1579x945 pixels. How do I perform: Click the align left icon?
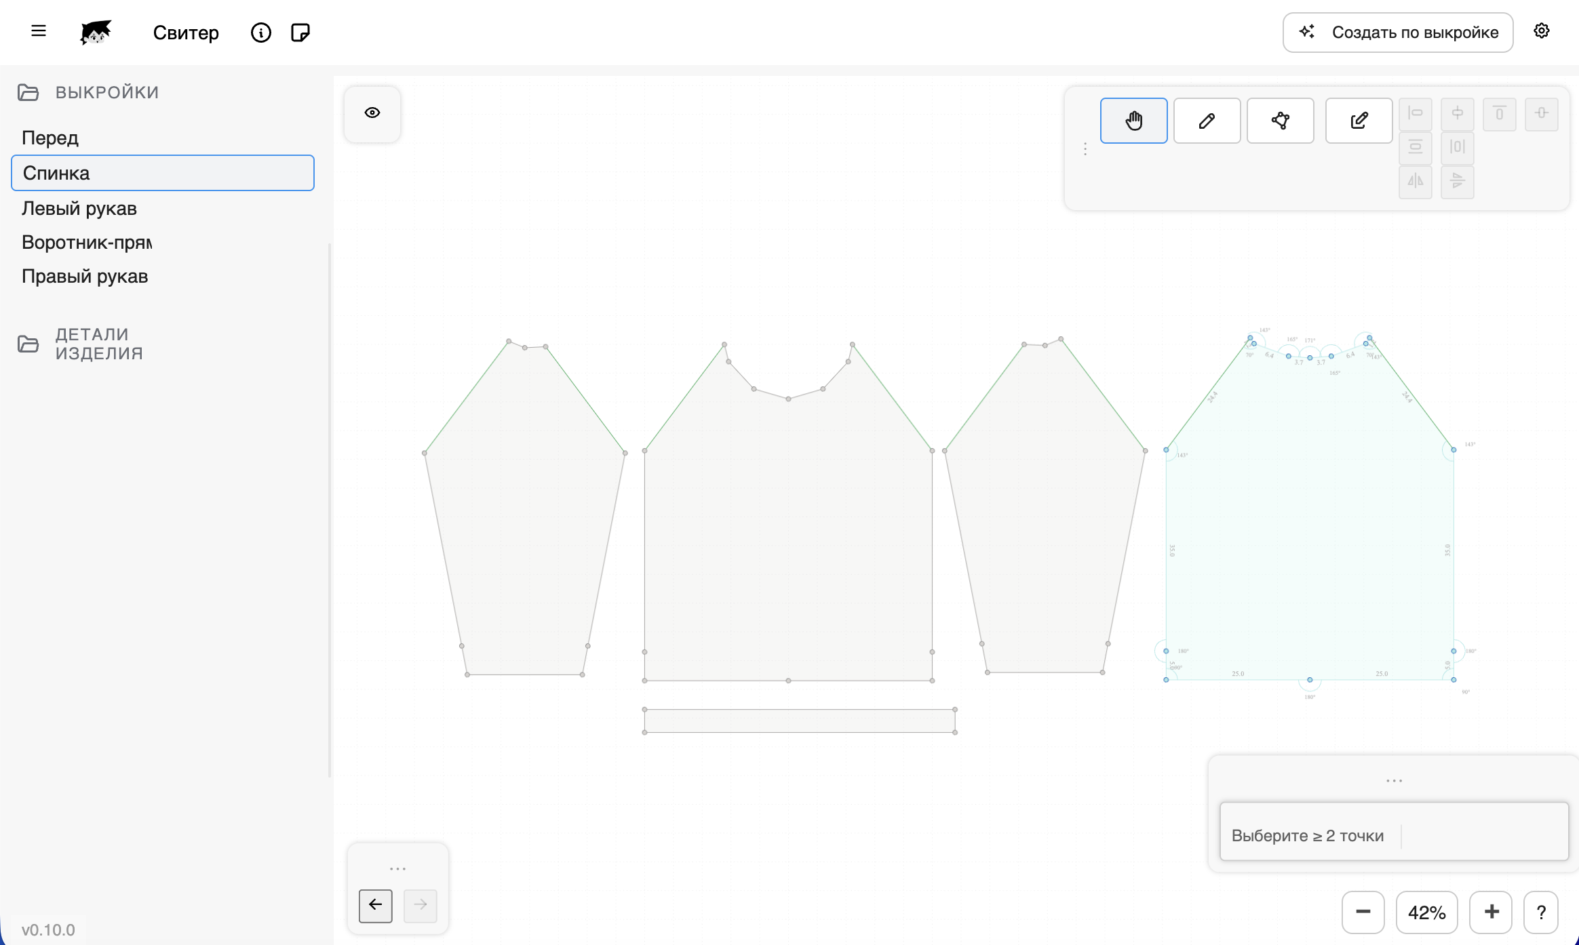(1416, 113)
